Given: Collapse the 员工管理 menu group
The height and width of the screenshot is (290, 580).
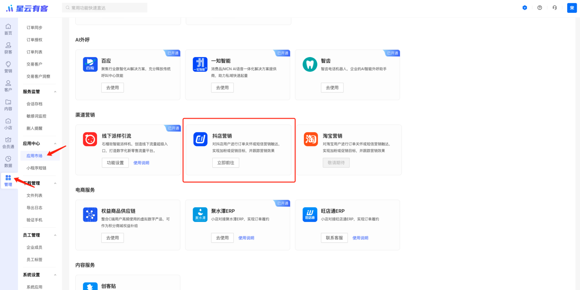Looking at the screenshot, I should 55,235.
